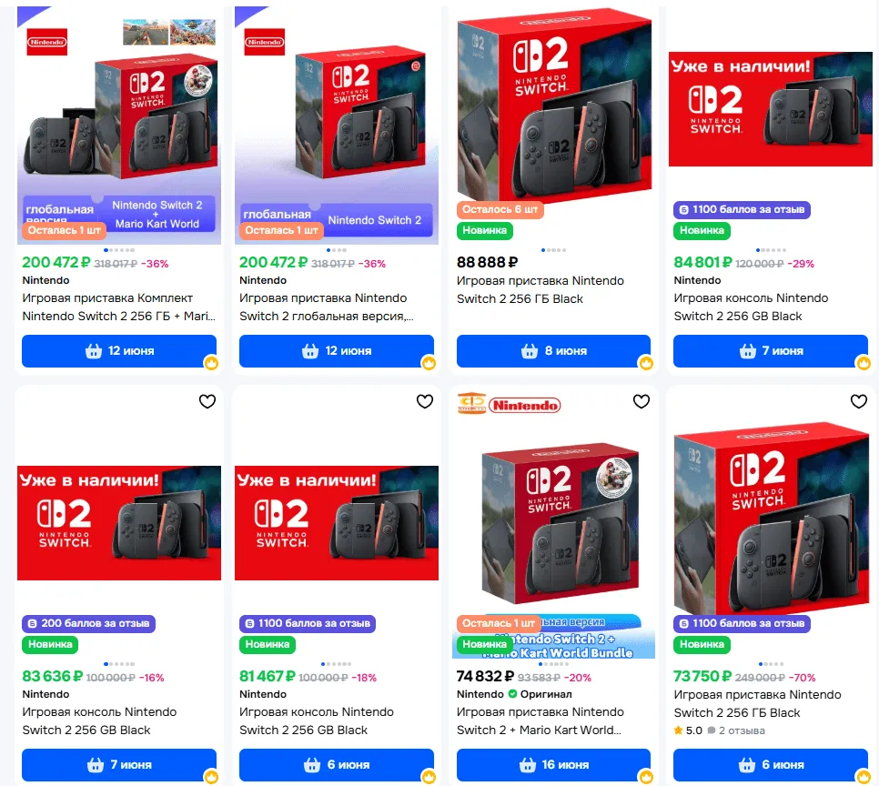Viewport: 879px width, 786px height.
Task: Click coin badge on 12 июня first card
Action: (x=211, y=363)
